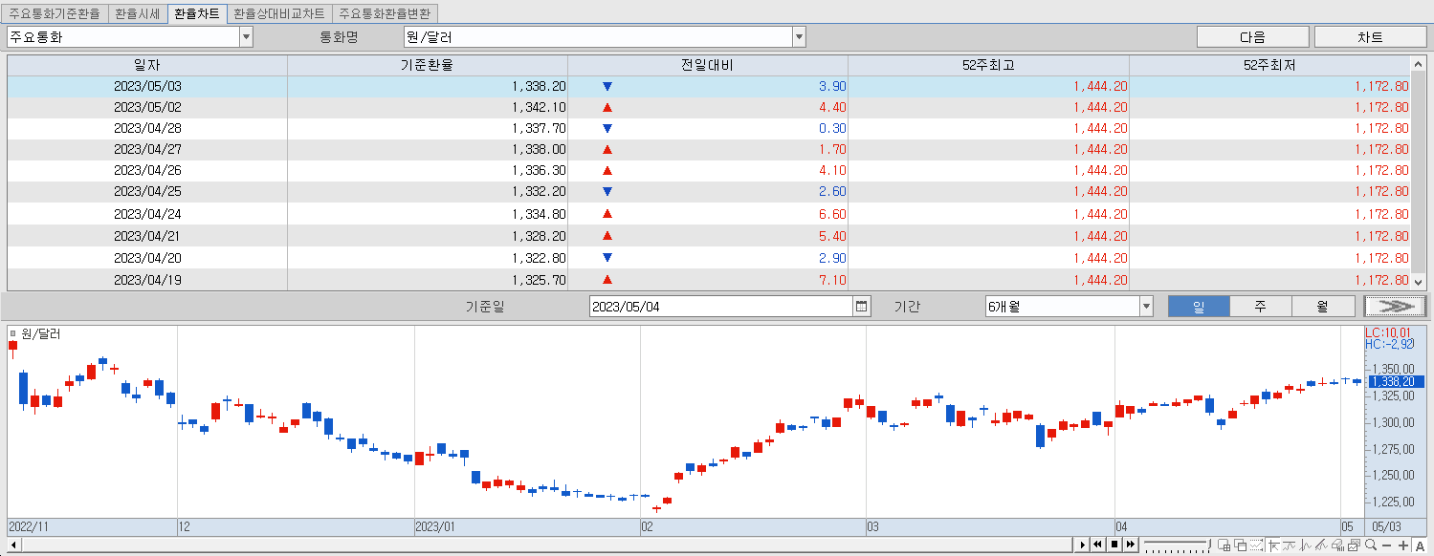1434x556 pixels.
Task: Click the 52주최고 column header
Action: pyautogui.click(x=988, y=65)
